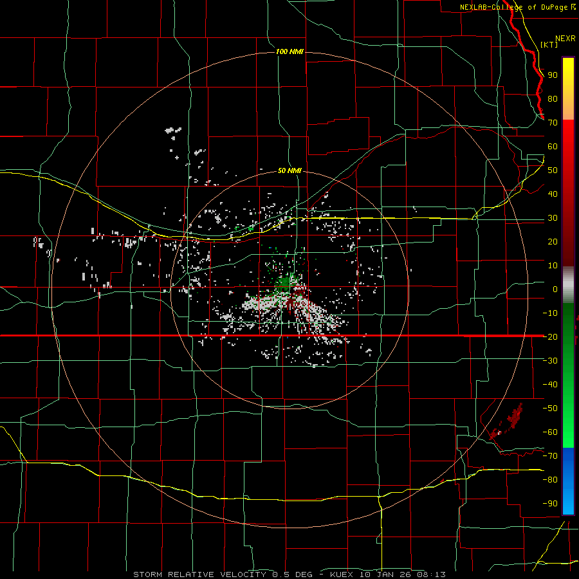Click the green inbound velocity core at radar center
This screenshot has width=579, height=579.
pyautogui.click(x=285, y=283)
